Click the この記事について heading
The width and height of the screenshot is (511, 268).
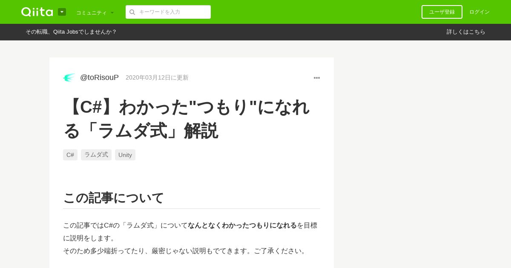114,198
